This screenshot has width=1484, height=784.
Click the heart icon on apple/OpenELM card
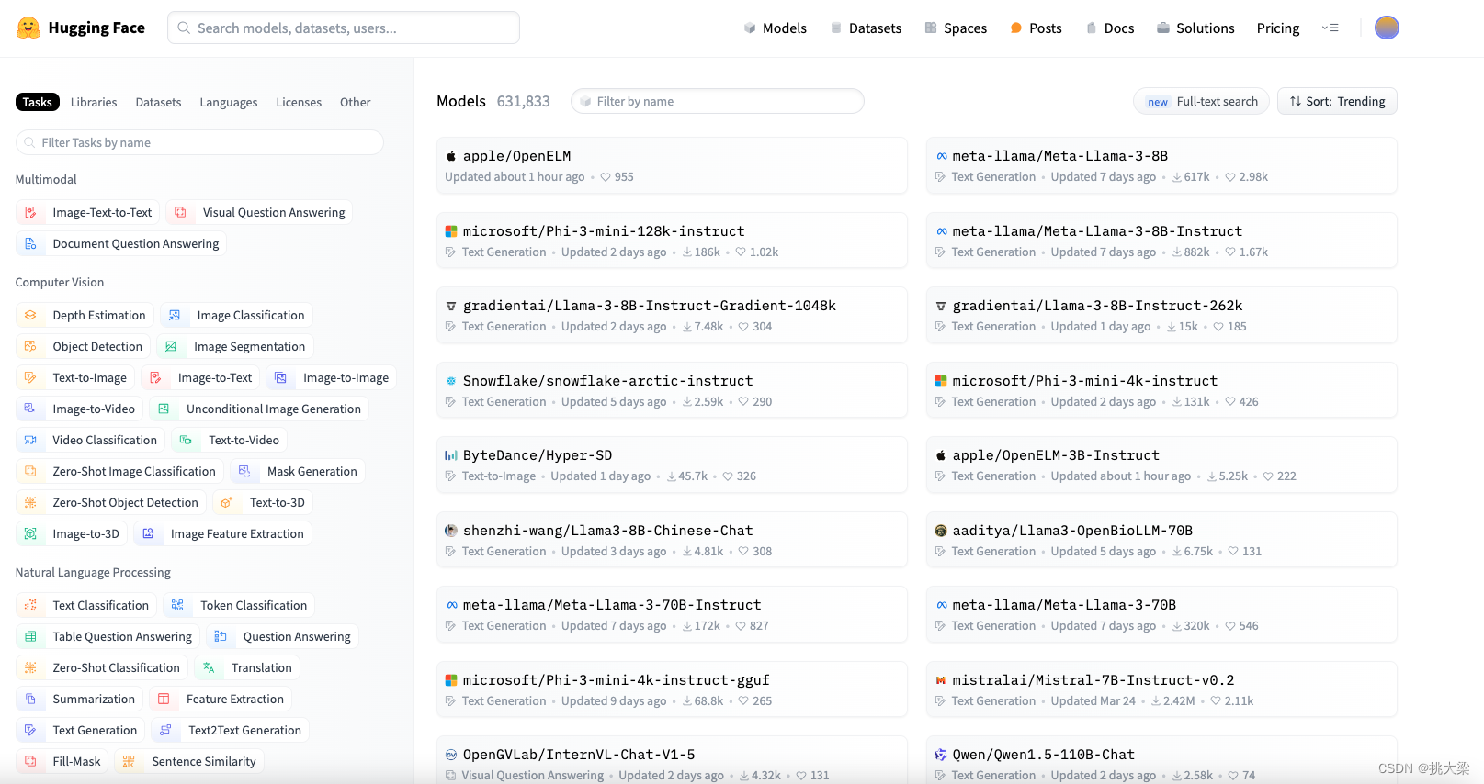606,177
